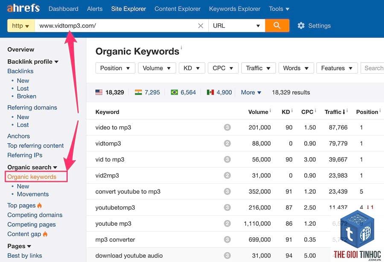Click info icon beside KD column header

(x=292, y=111)
